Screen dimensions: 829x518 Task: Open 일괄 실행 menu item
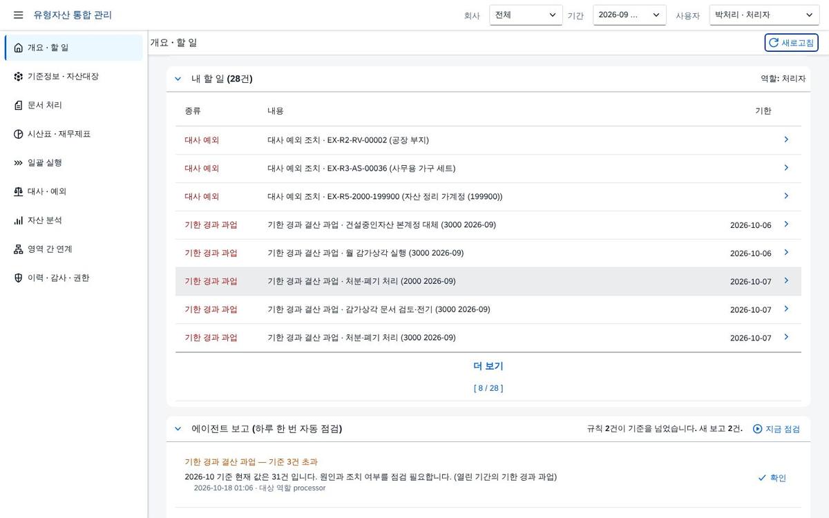pos(73,163)
